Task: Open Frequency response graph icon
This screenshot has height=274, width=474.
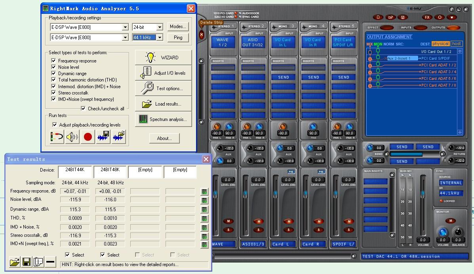Action: pyautogui.click(x=204, y=192)
